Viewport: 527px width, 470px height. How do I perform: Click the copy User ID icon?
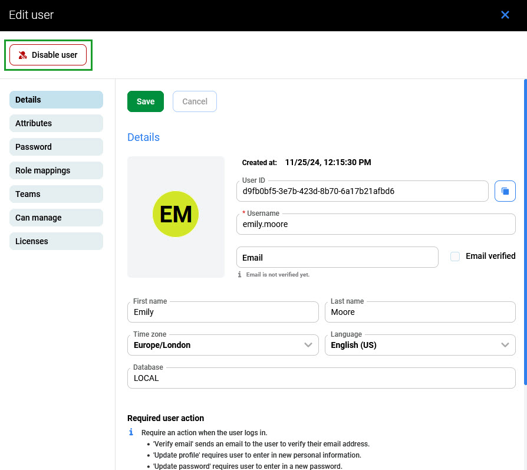point(505,191)
